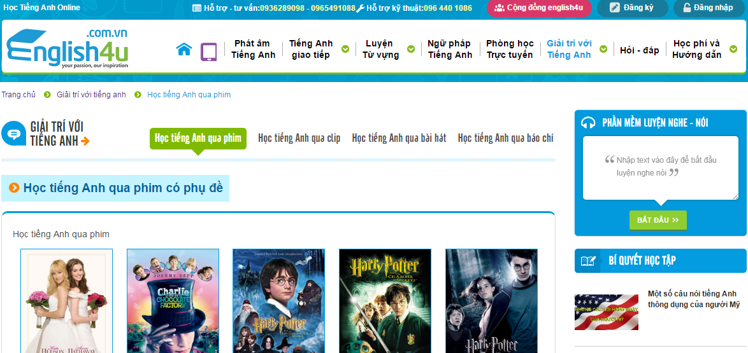Select the Học tiếng Anh qua phim tab
The image size is (748, 353).
coord(198,138)
